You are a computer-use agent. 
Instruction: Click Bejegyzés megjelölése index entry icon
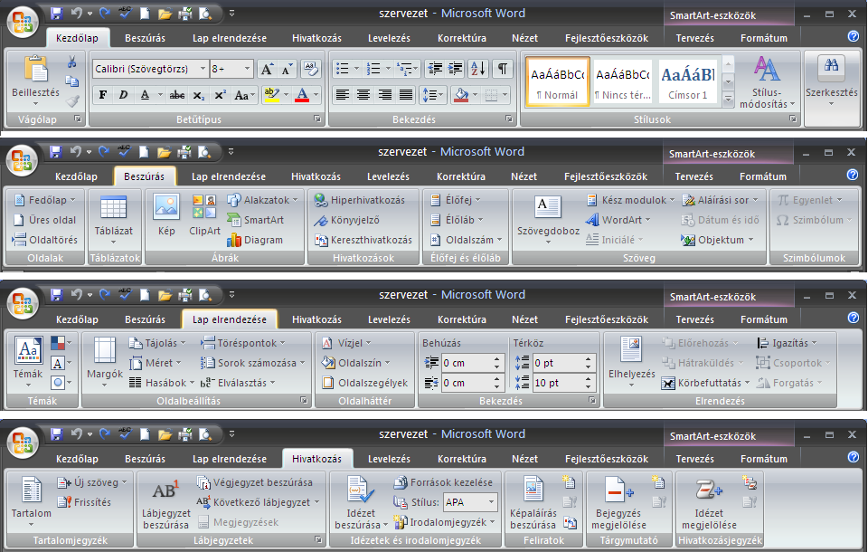[618, 490]
